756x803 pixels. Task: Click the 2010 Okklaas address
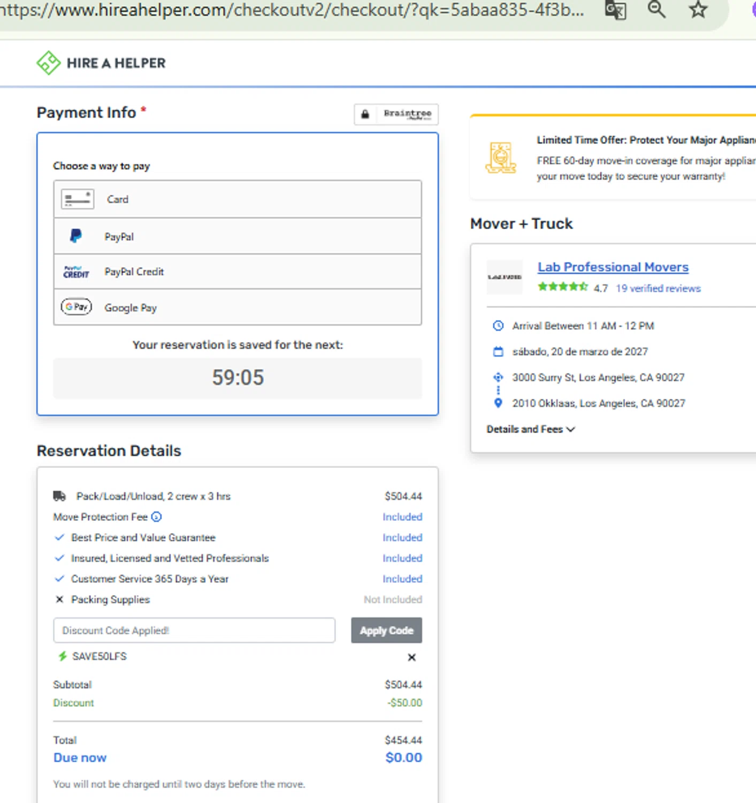click(599, 403)
